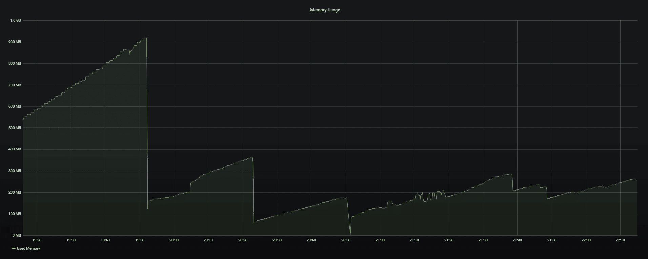Click the Used Memory legend color swatch

(14, 248)
